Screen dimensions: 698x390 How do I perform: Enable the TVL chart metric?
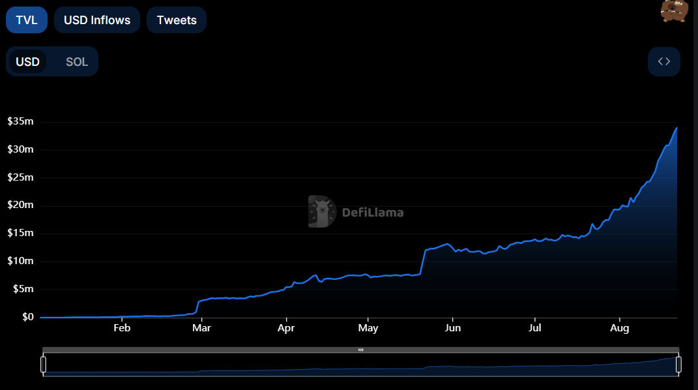[27, 20]
